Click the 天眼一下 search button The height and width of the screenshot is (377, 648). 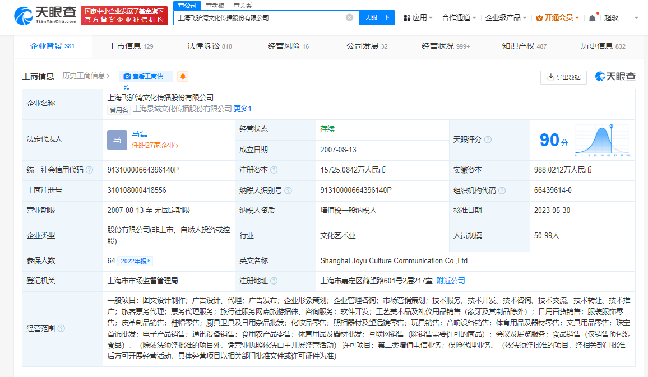pos(377,17)
